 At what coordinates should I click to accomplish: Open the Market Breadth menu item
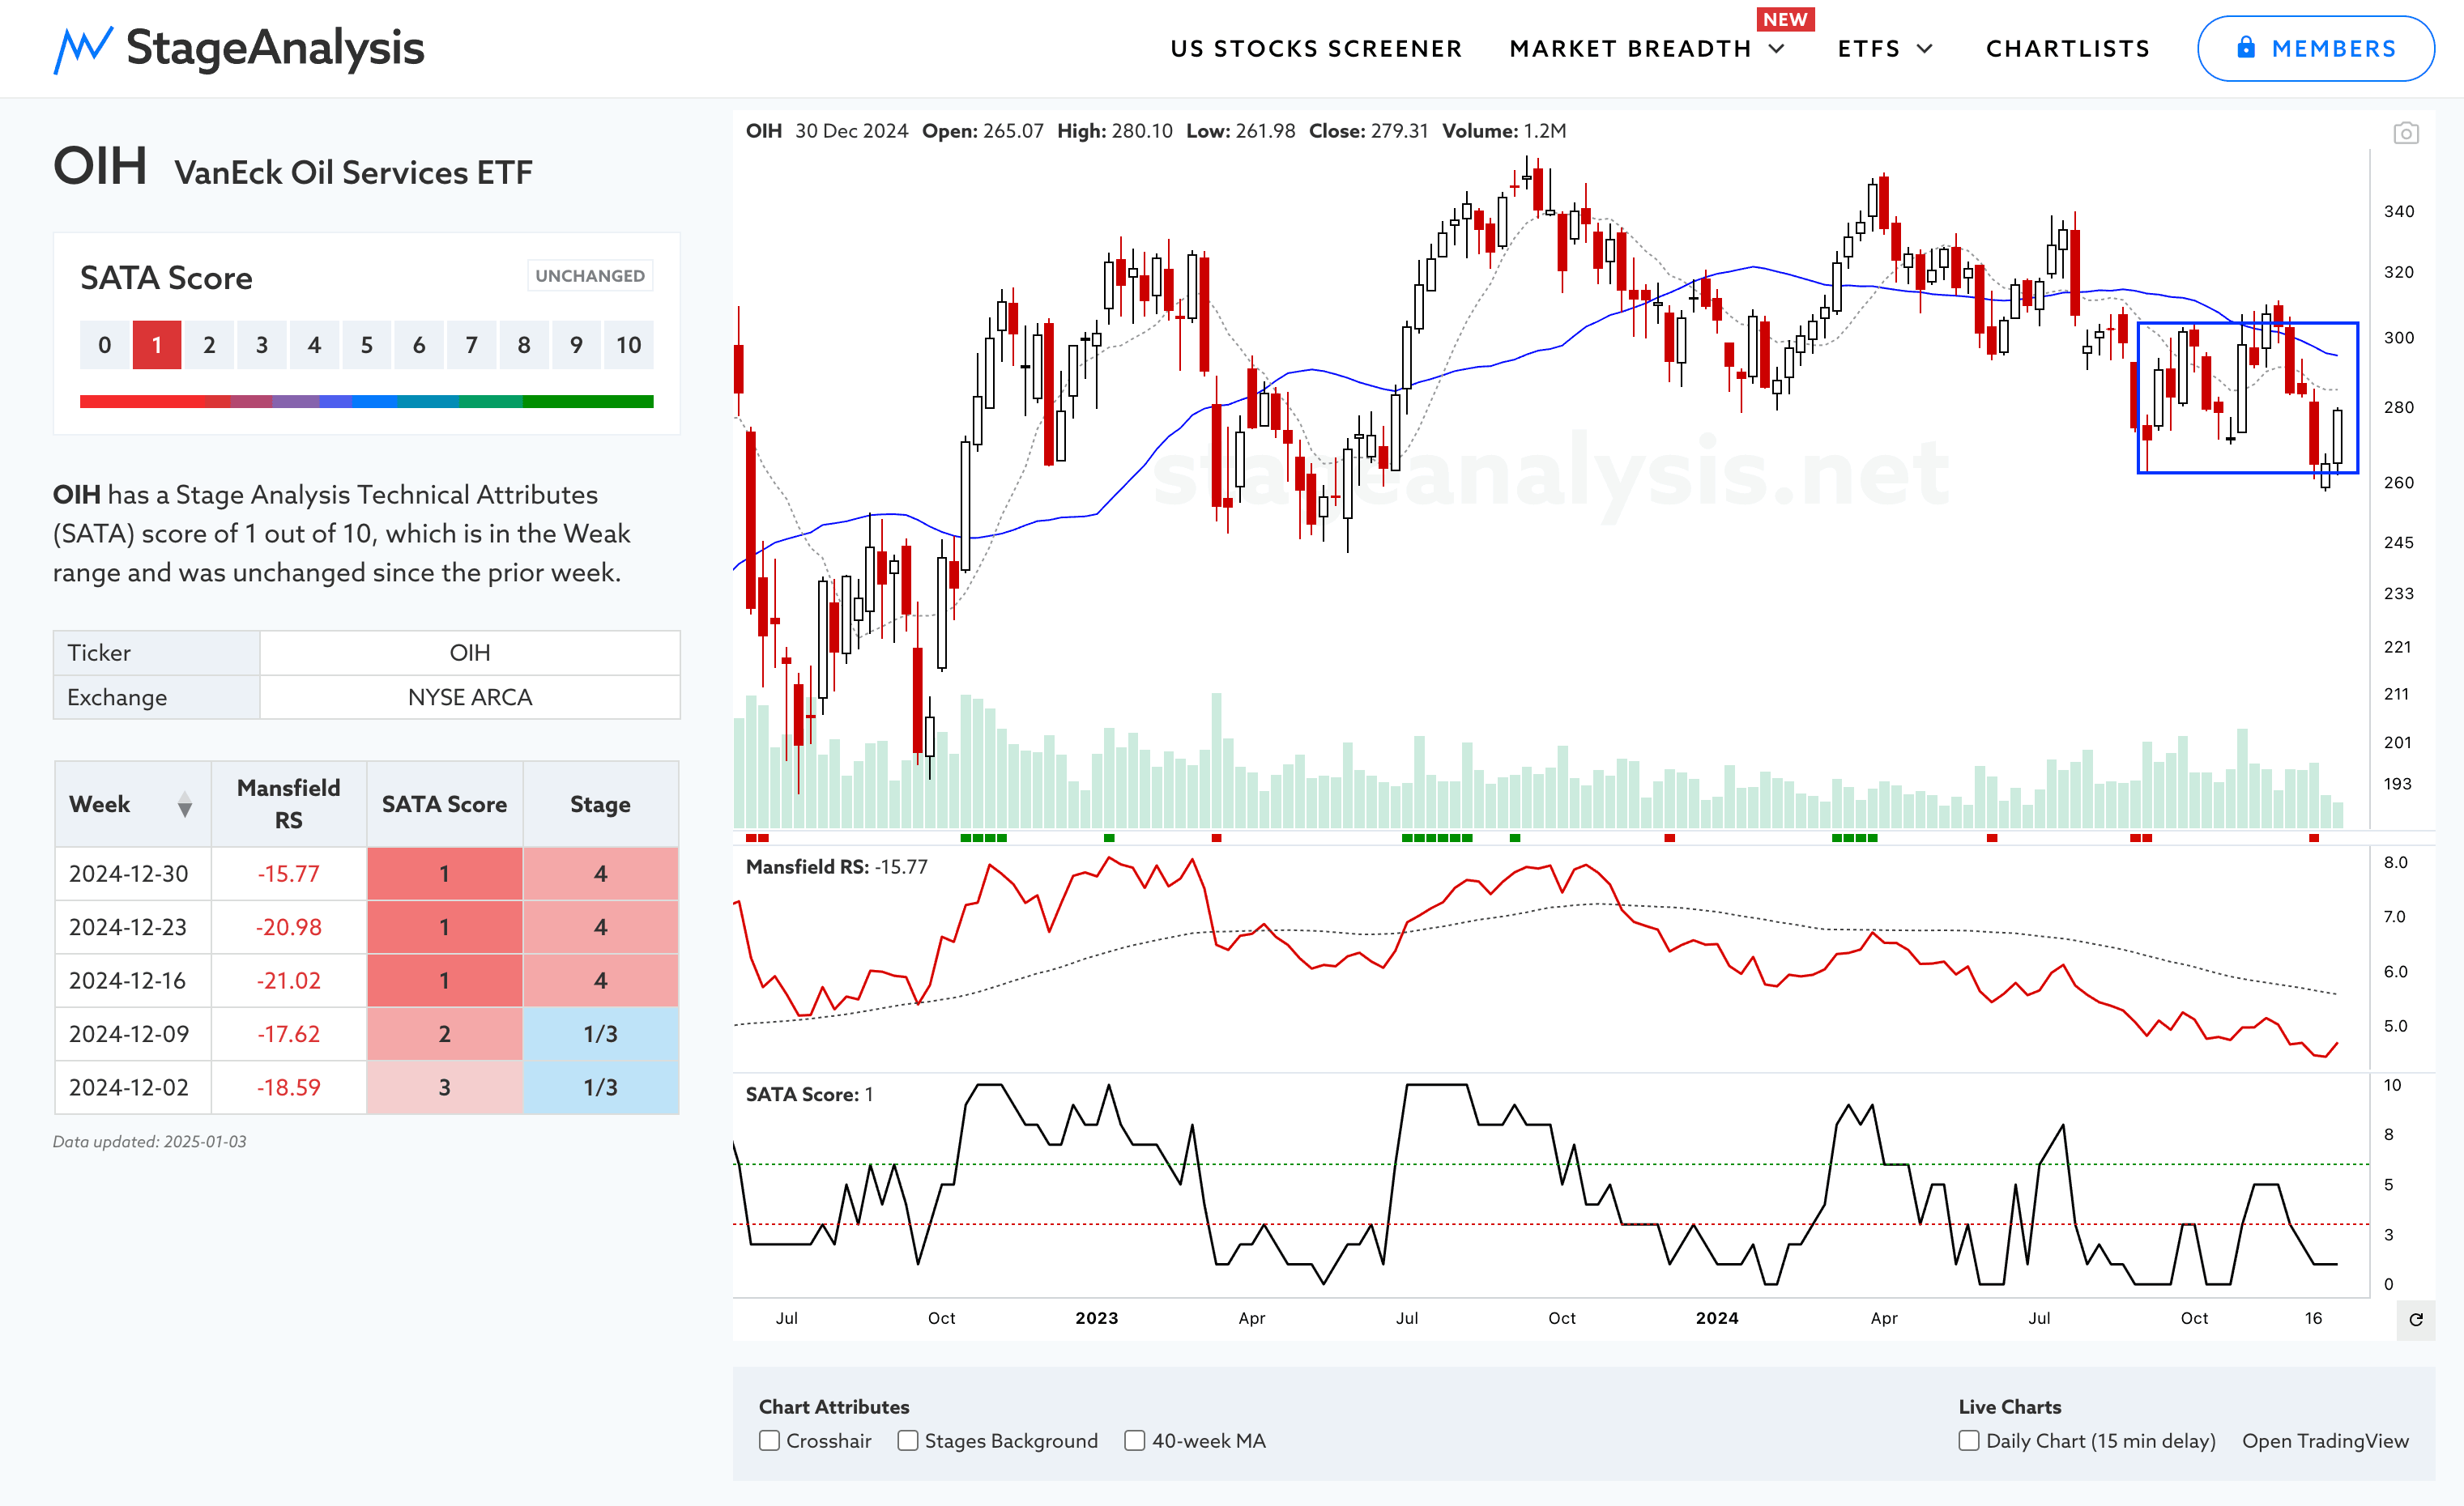coord(1631,49)
